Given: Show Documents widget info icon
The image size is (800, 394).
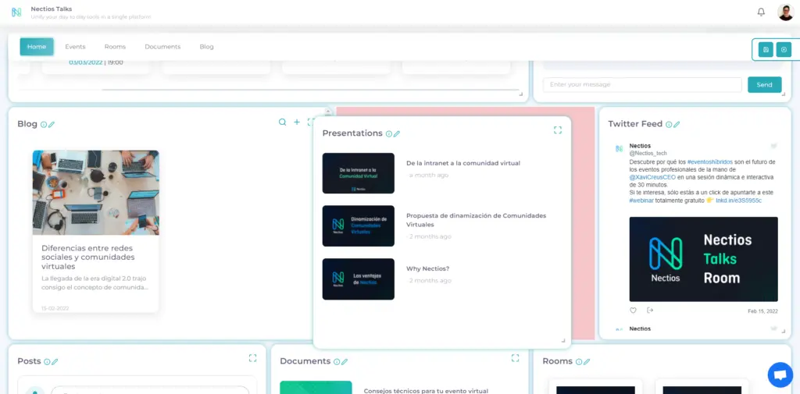Looking at the screenshot, I should 337,362.
